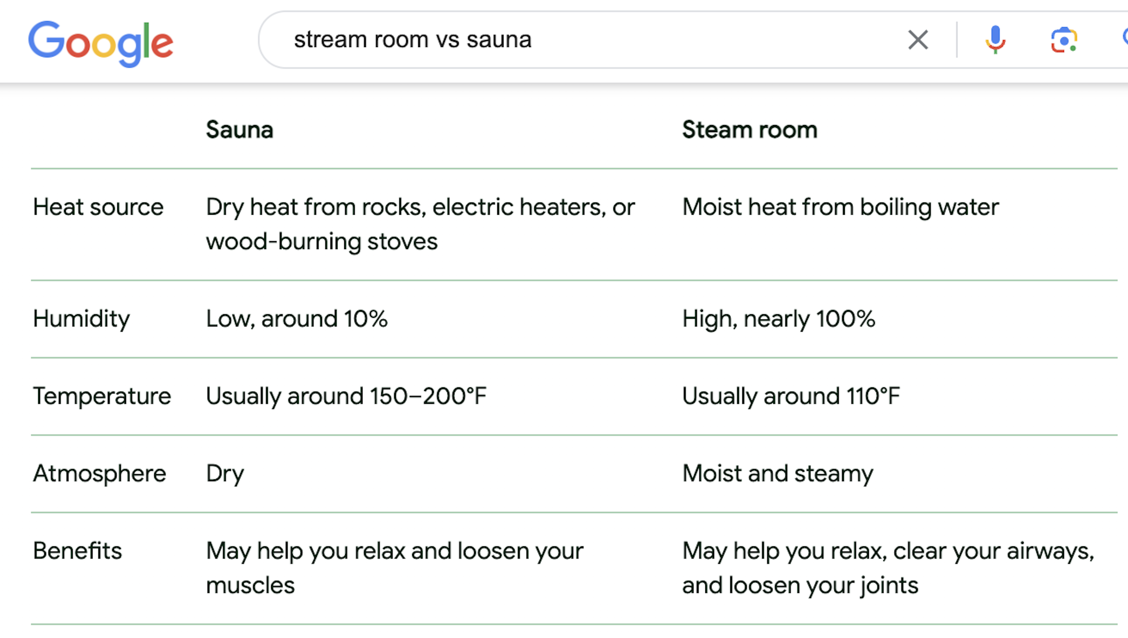This screenshot has width=1128, height=638.
Task: Click the Humidity row label
Action: pyautogui.click(x=81, y=319)
